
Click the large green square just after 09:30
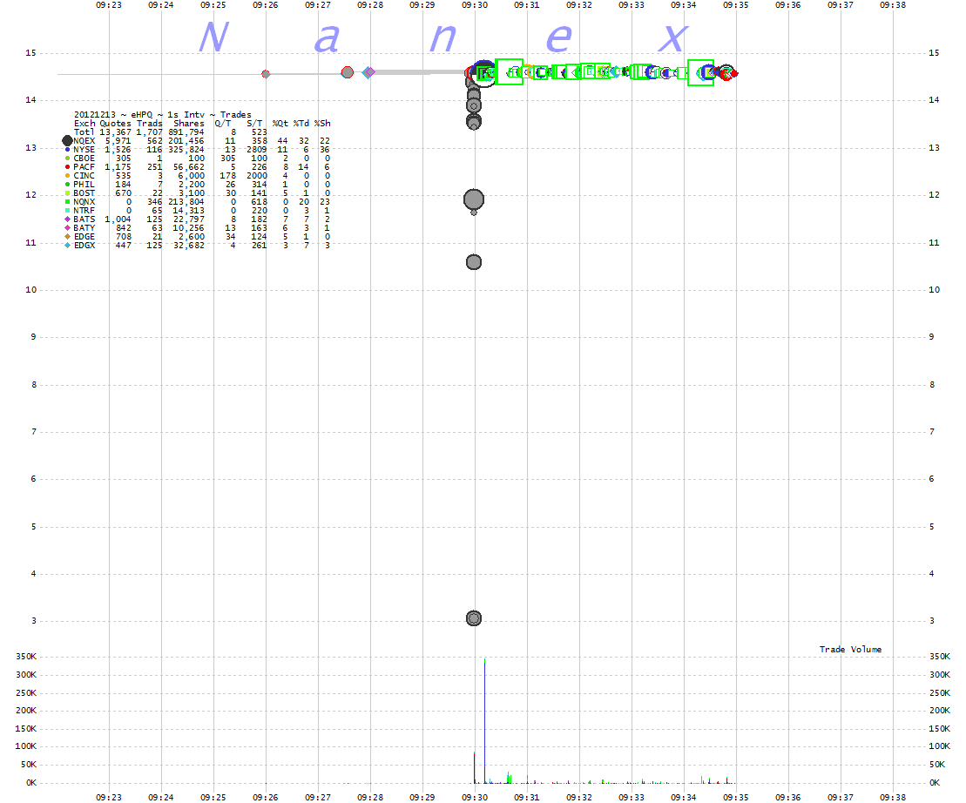(509, 72)
